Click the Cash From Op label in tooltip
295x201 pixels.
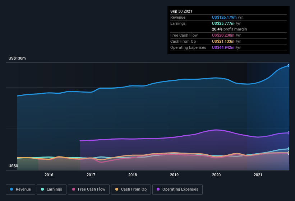183,41
